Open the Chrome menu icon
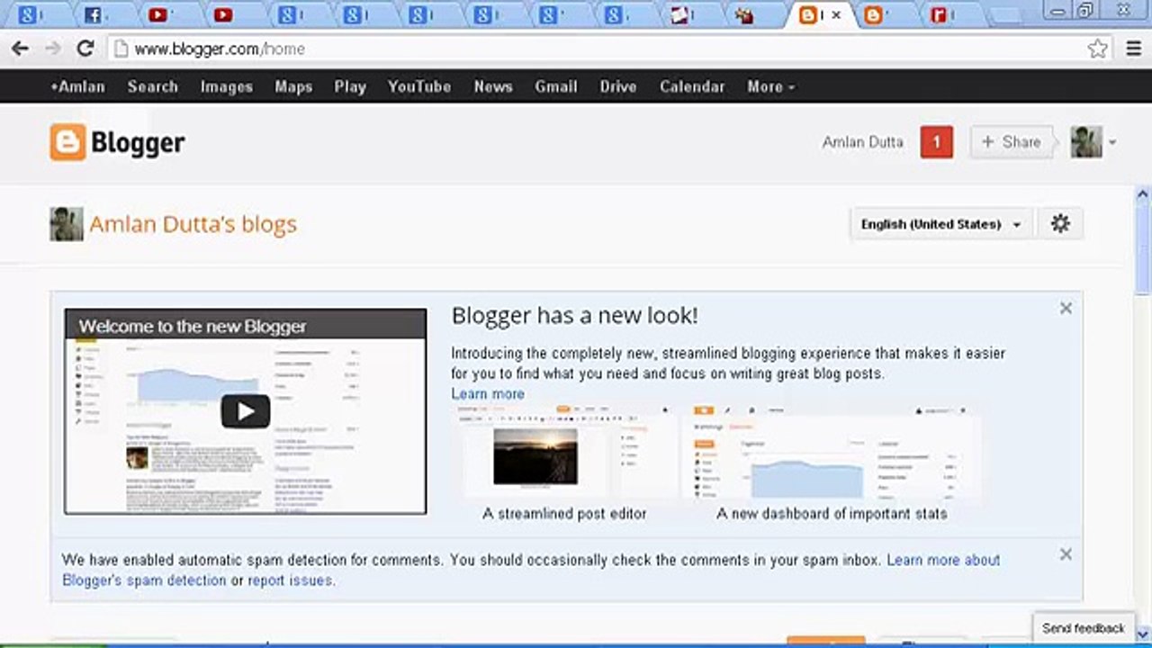Screen dimensions: 1152x648 coord(1134,49)
